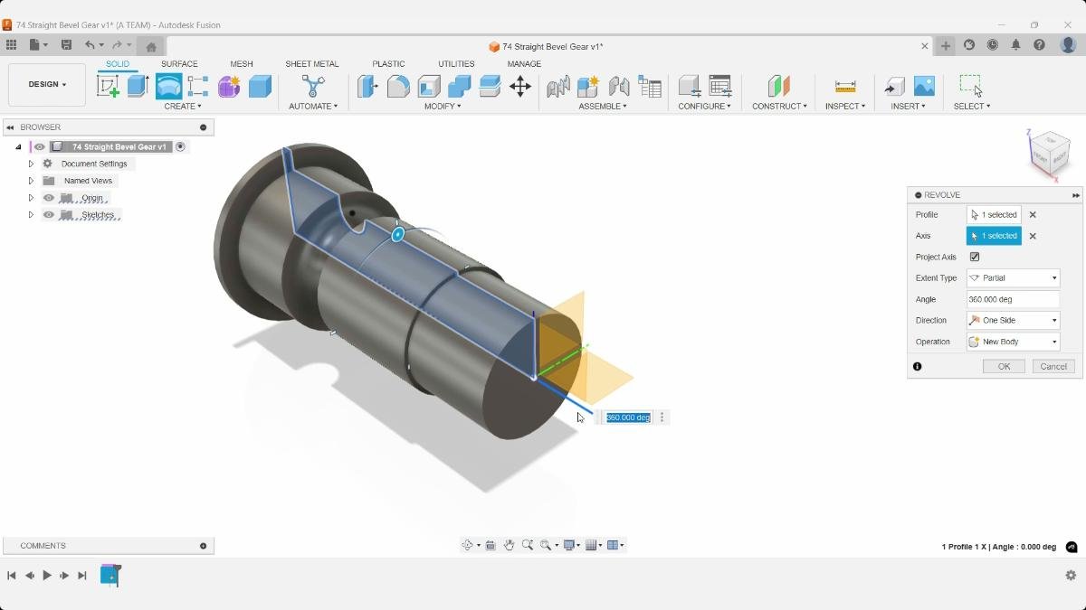Image resolution: width=1086 pixels, height=610 pixels.
Task: Expand the Named Views node
Action: pos(31,181)
